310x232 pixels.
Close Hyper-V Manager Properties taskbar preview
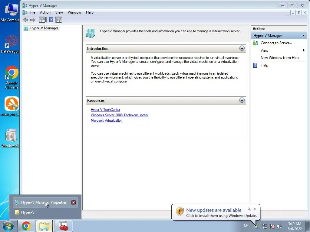click(74, 202)
